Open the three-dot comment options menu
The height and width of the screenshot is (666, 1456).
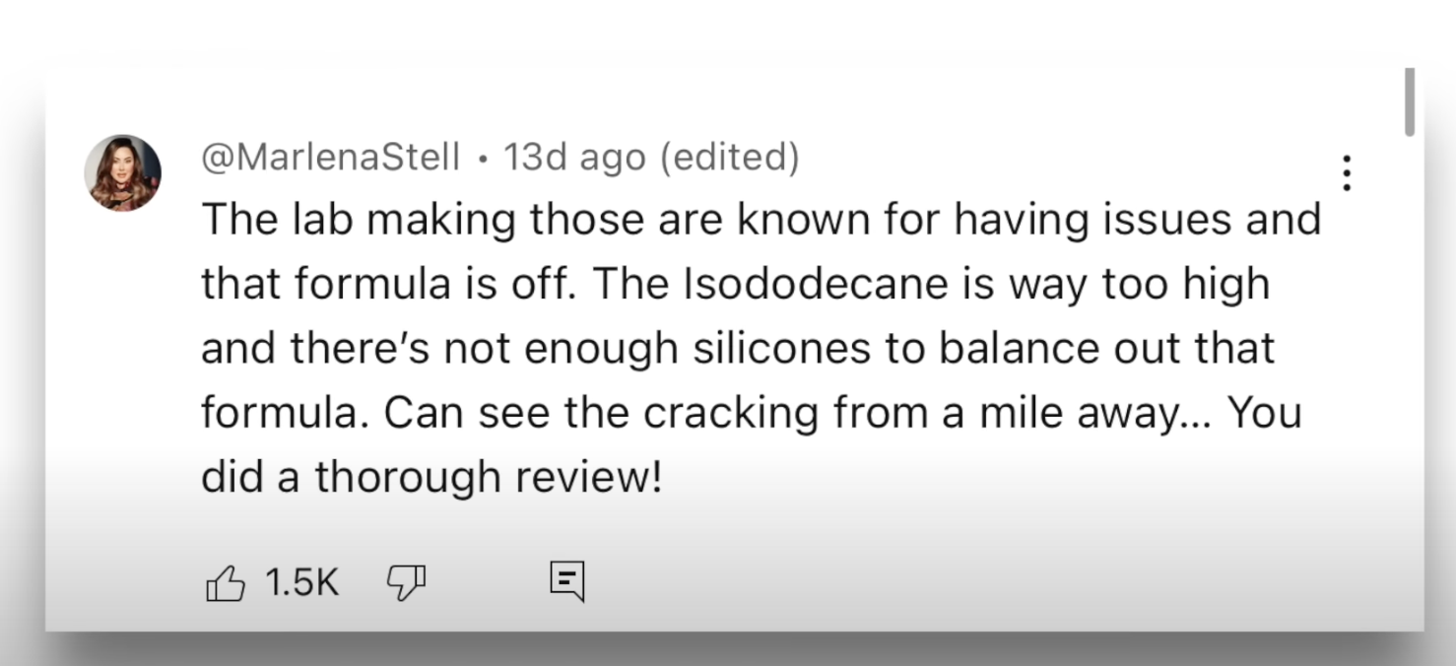pyautogui.click(x=1346, y=173)
